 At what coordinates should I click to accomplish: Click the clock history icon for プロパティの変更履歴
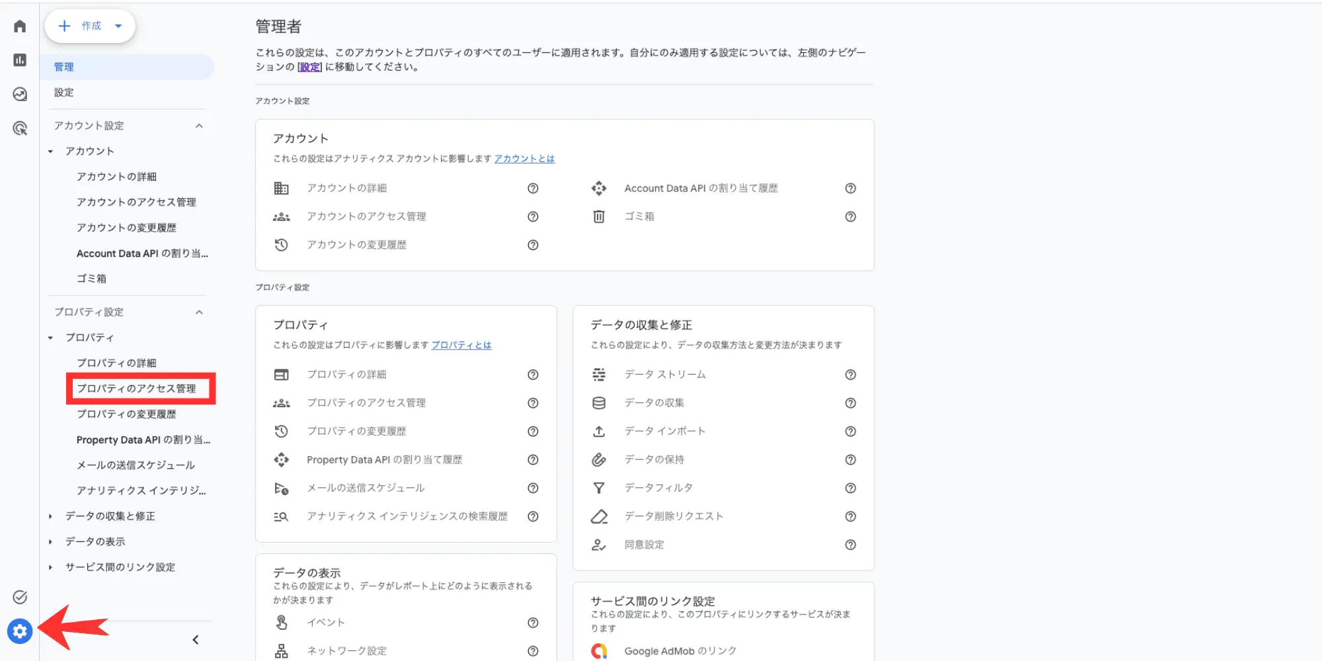point(282,432)
